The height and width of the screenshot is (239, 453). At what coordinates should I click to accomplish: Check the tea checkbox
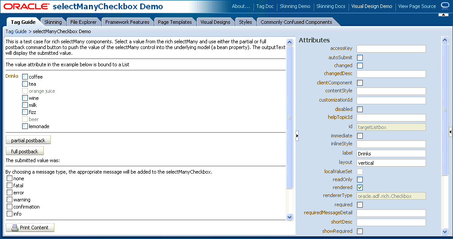coord(25,83)
